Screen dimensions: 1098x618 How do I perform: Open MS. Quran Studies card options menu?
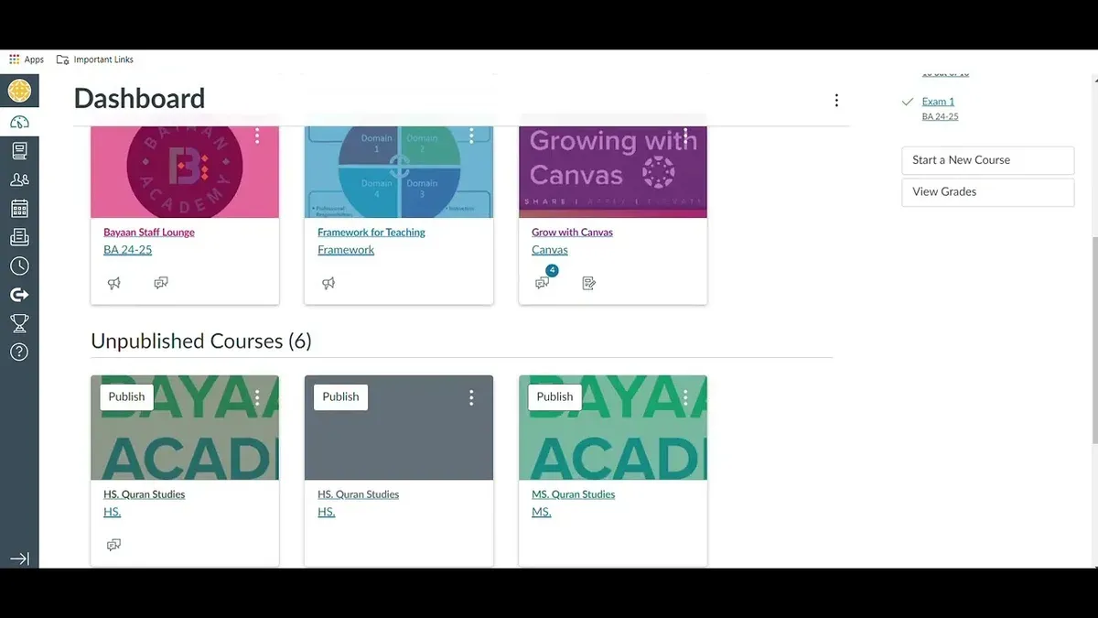685,397
